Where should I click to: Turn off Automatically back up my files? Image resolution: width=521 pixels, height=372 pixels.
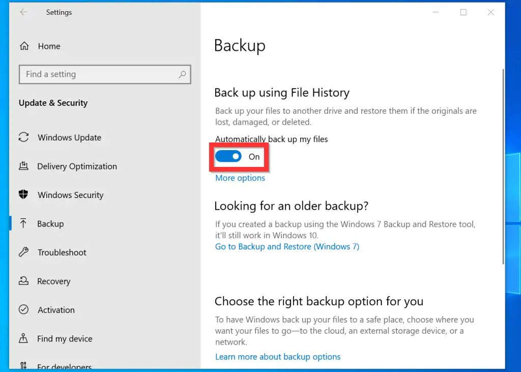228,157
